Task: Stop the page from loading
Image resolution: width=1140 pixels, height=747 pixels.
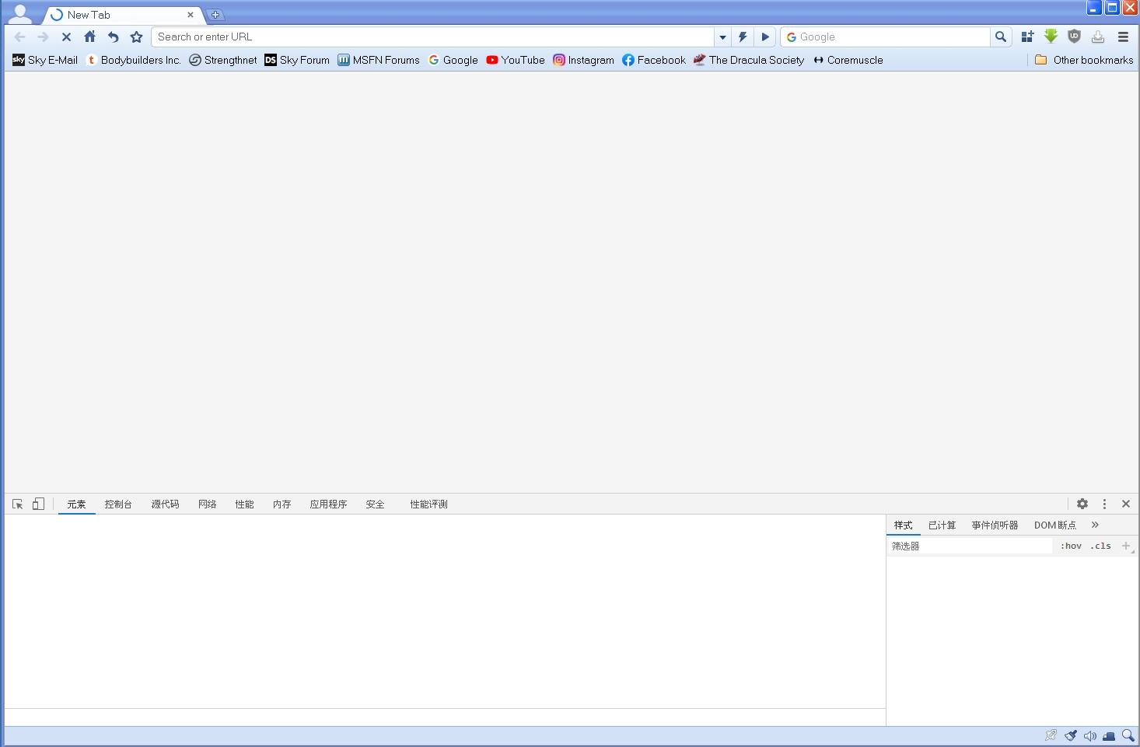Action: coord(67,37)
